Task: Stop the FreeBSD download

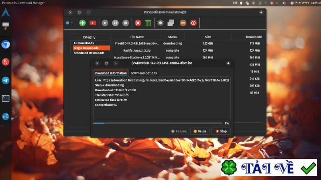Action: [x=221, y=131]
